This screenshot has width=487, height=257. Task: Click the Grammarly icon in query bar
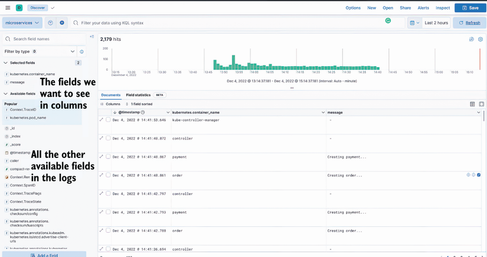click(388, 21)
